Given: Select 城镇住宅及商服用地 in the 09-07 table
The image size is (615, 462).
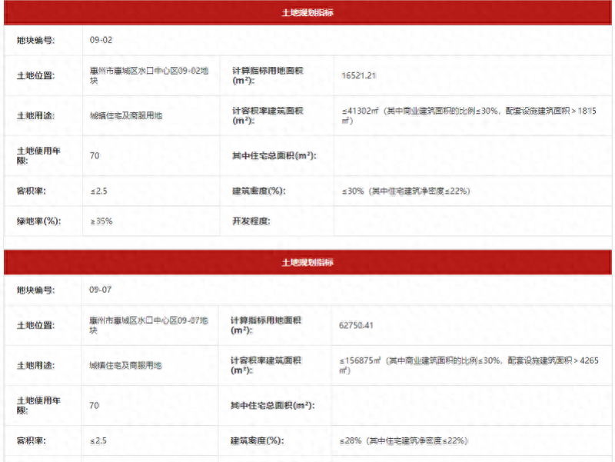Looking at the screenshot, I should [125, 365].
